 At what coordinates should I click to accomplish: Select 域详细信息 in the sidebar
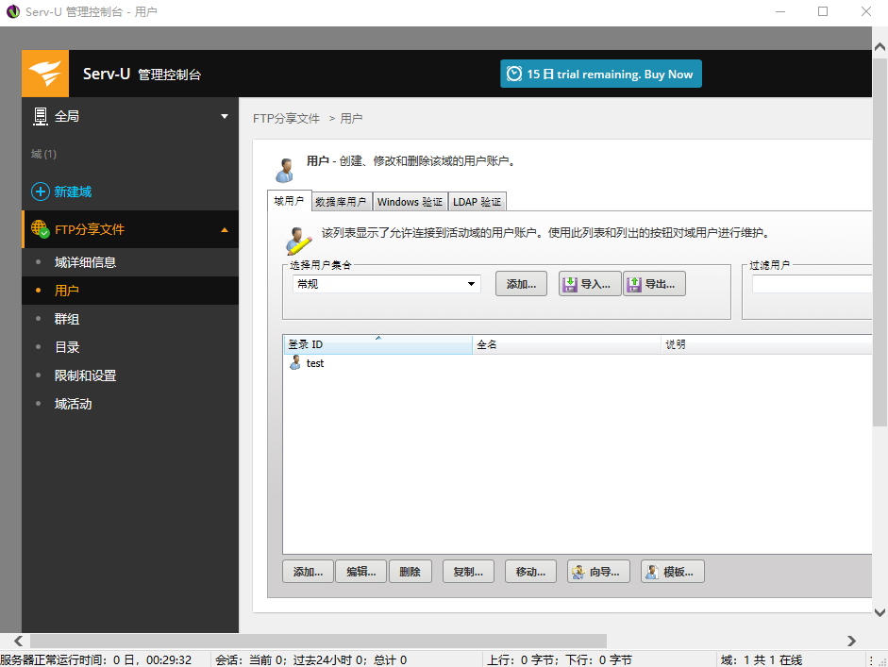(x=87, y=261)
